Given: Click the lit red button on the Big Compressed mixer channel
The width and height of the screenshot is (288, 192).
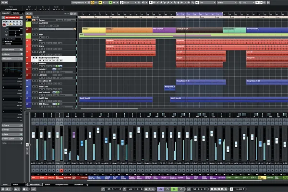Looking at the screenshot, I should [61, 170].
